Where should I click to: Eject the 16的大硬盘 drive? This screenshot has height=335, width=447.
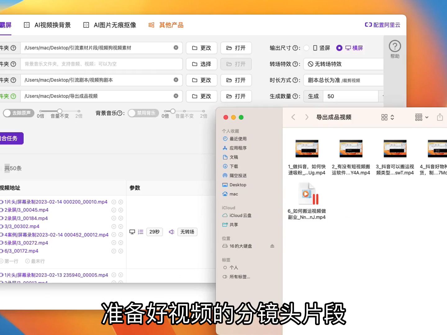click(x=272, y=246)
